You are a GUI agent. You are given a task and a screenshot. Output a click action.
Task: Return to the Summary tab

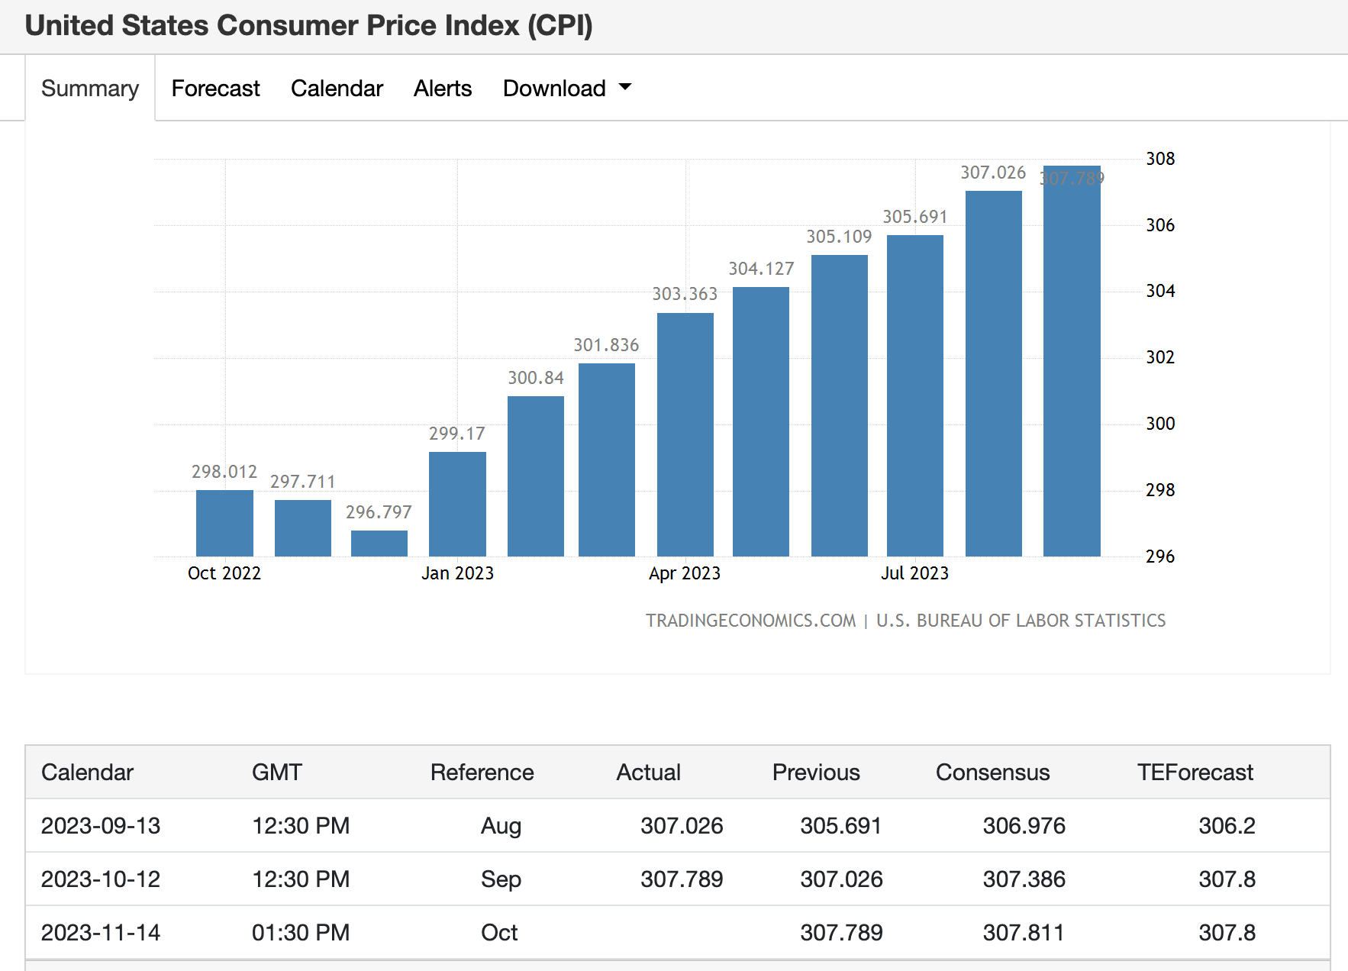pos(89,88)
